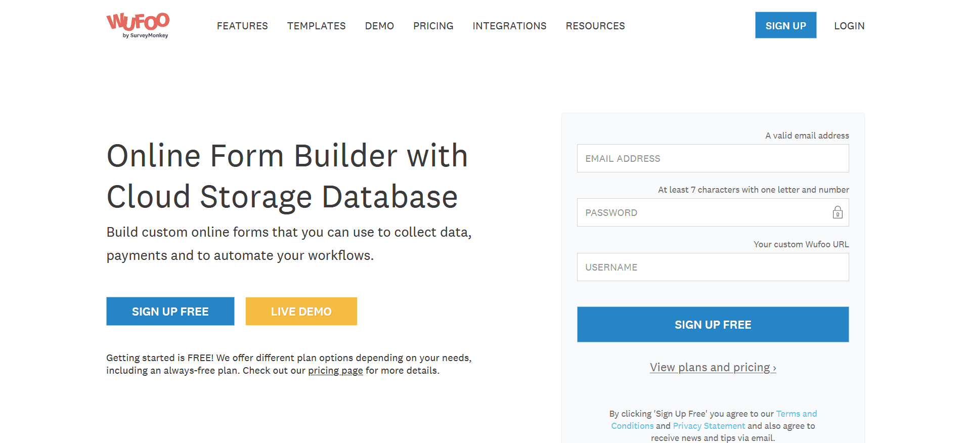Viewport: 966px width, 443px height.
Task: Follow the pricing page link in paragraph
Action: click(x=335, y=371)
